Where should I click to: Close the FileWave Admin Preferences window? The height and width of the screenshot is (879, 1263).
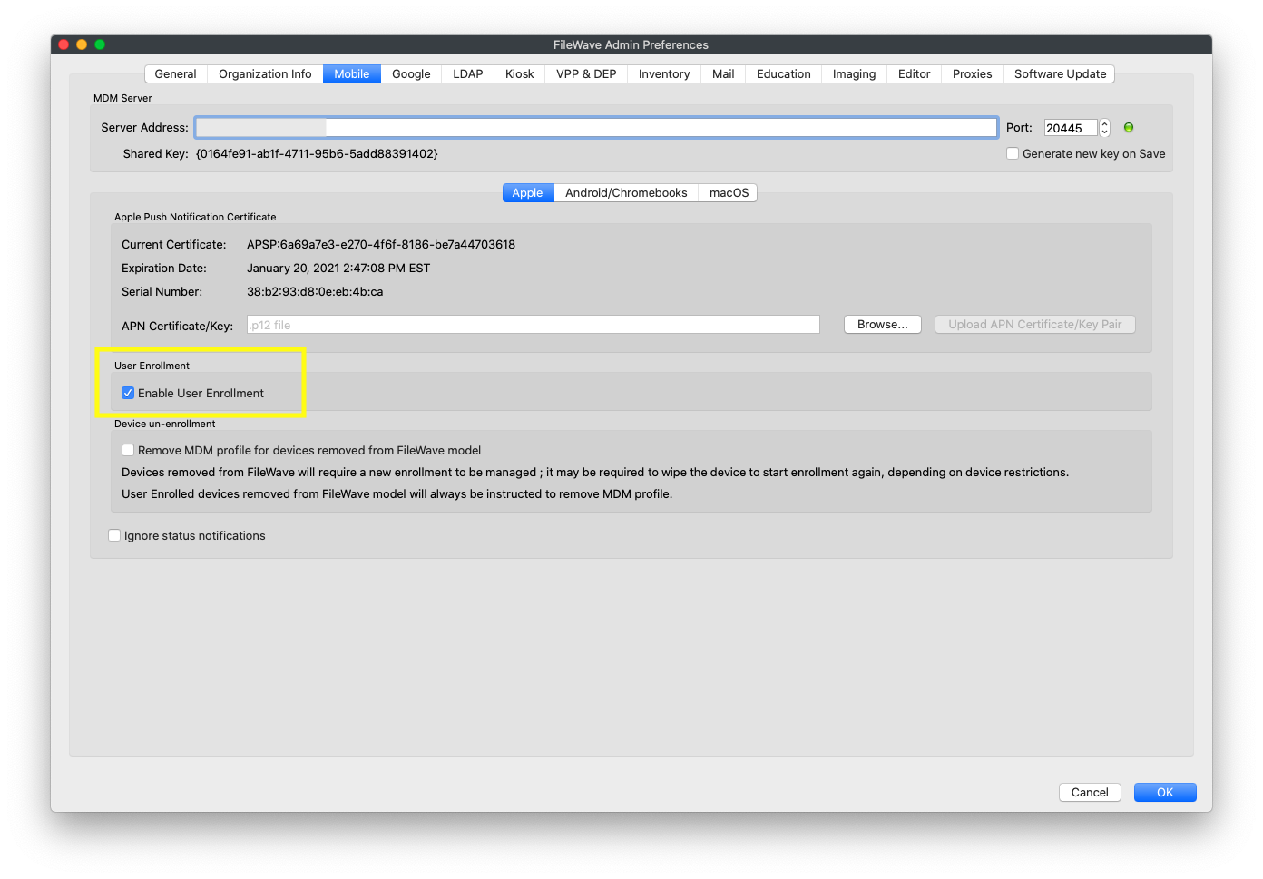64,44
